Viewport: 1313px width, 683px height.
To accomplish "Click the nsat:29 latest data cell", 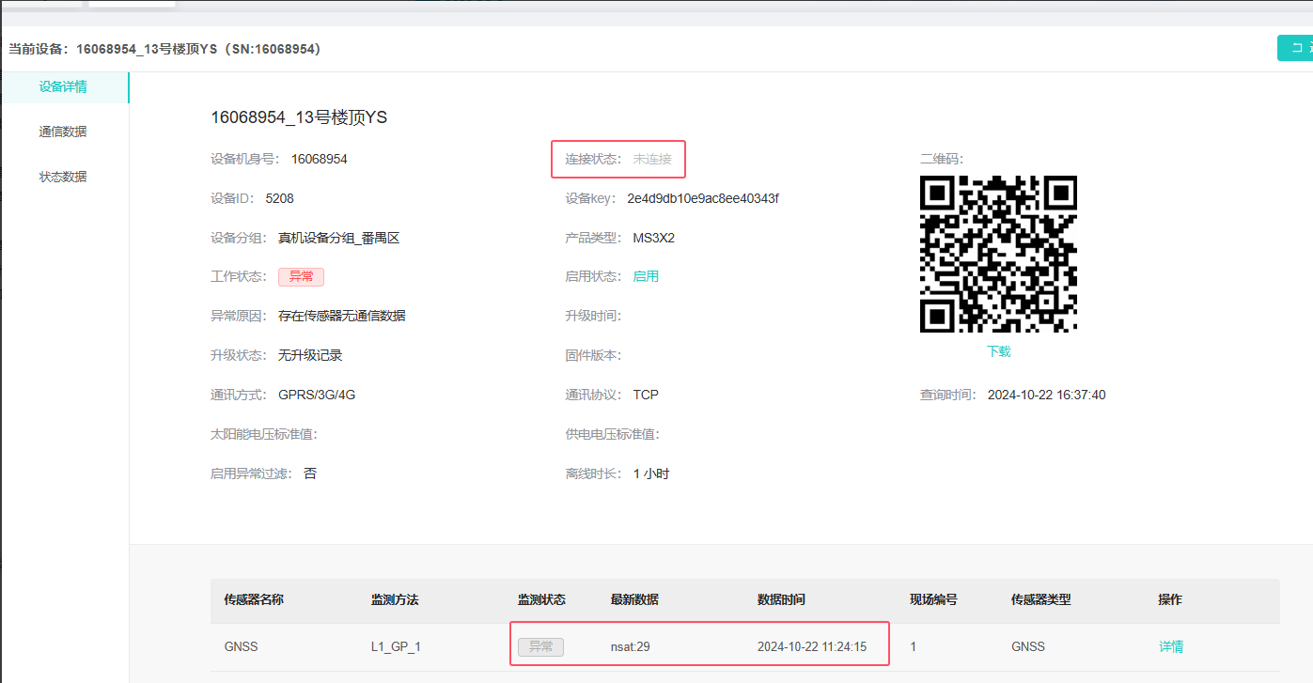I will click(x=631, y=646).
